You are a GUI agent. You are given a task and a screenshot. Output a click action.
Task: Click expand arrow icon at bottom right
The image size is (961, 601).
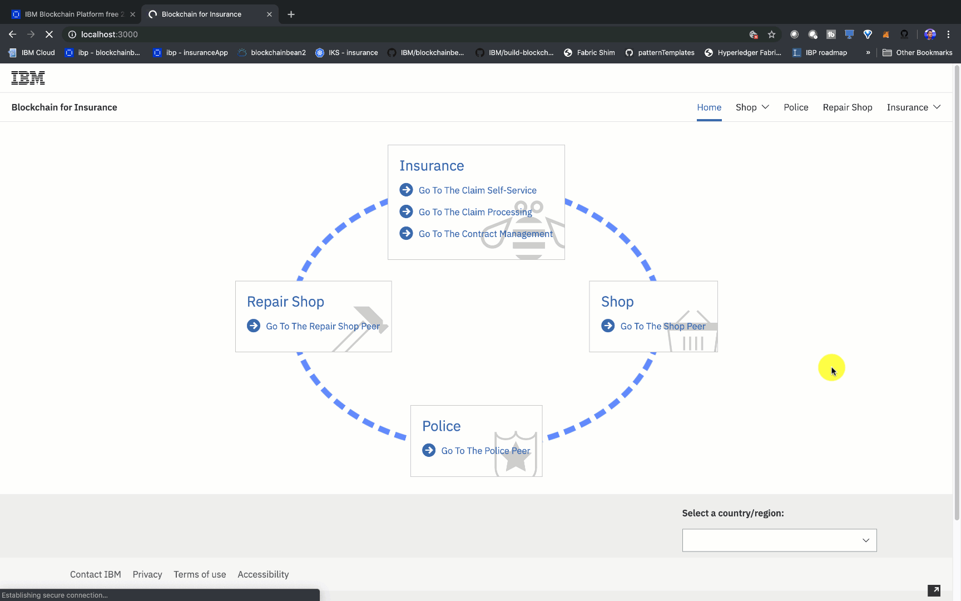[x=934, y=590]
